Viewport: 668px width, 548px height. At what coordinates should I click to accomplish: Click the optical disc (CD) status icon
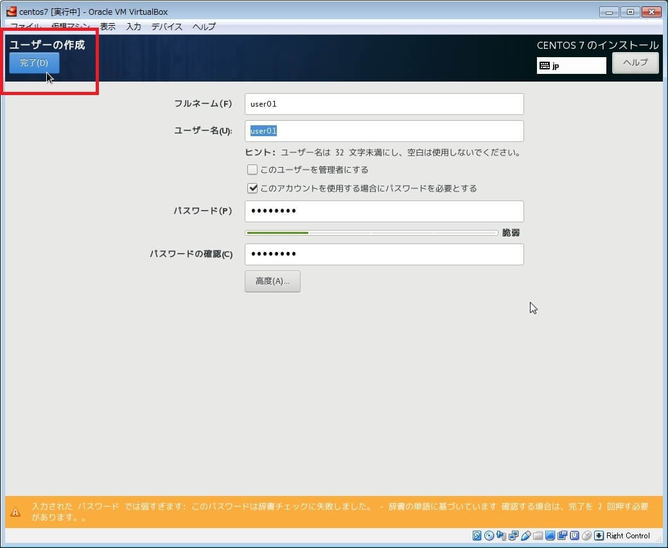pos(489,536)
